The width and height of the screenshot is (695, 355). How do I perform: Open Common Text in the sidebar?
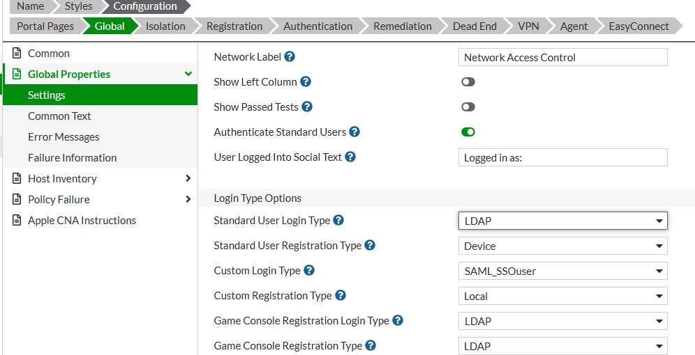pos(100,116)
